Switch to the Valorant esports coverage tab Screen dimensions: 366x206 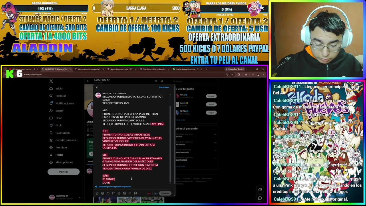pyautogui.click(x=89, y=69)
